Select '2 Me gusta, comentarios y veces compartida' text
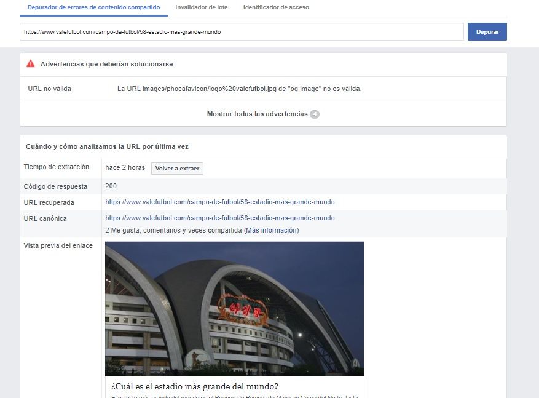The height and width of the screenshot is (398, 539). click(x=173, y=230)
